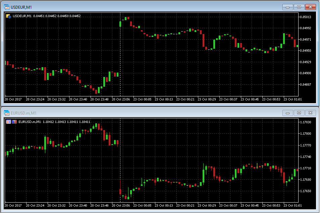Screen dimensions: 320x213
Task: Click '23 Oct 01:01' in USDEUR time axis
Action: click(292, 99)
